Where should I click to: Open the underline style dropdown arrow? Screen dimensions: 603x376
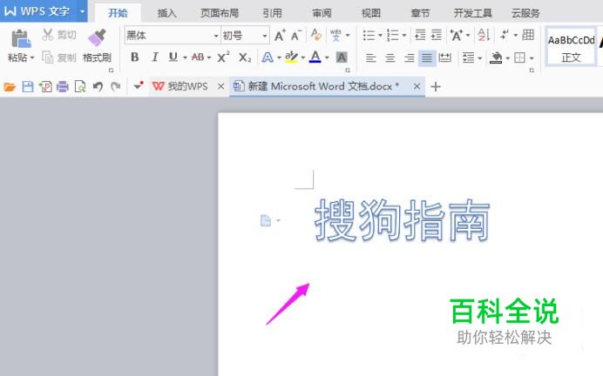(185, 57)
